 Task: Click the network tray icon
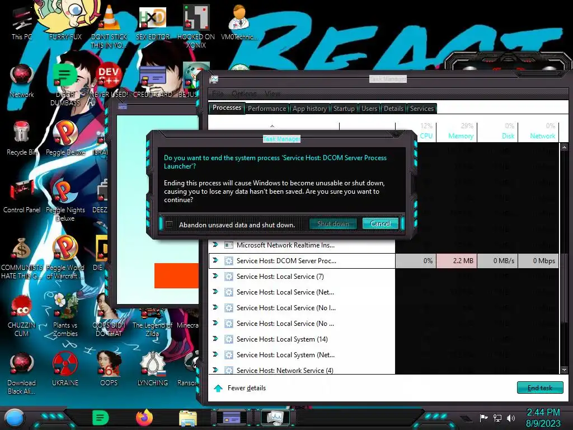(x=497, y=418)
